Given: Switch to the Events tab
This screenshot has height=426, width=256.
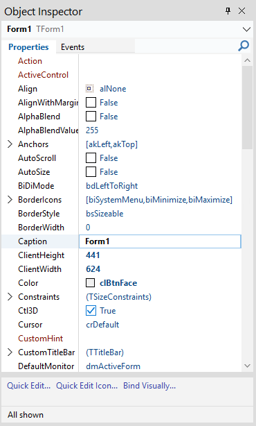Looking at the screenshot, I should (73, 47).
